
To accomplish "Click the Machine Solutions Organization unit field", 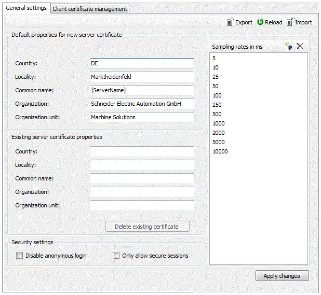I will pos(141,117).
